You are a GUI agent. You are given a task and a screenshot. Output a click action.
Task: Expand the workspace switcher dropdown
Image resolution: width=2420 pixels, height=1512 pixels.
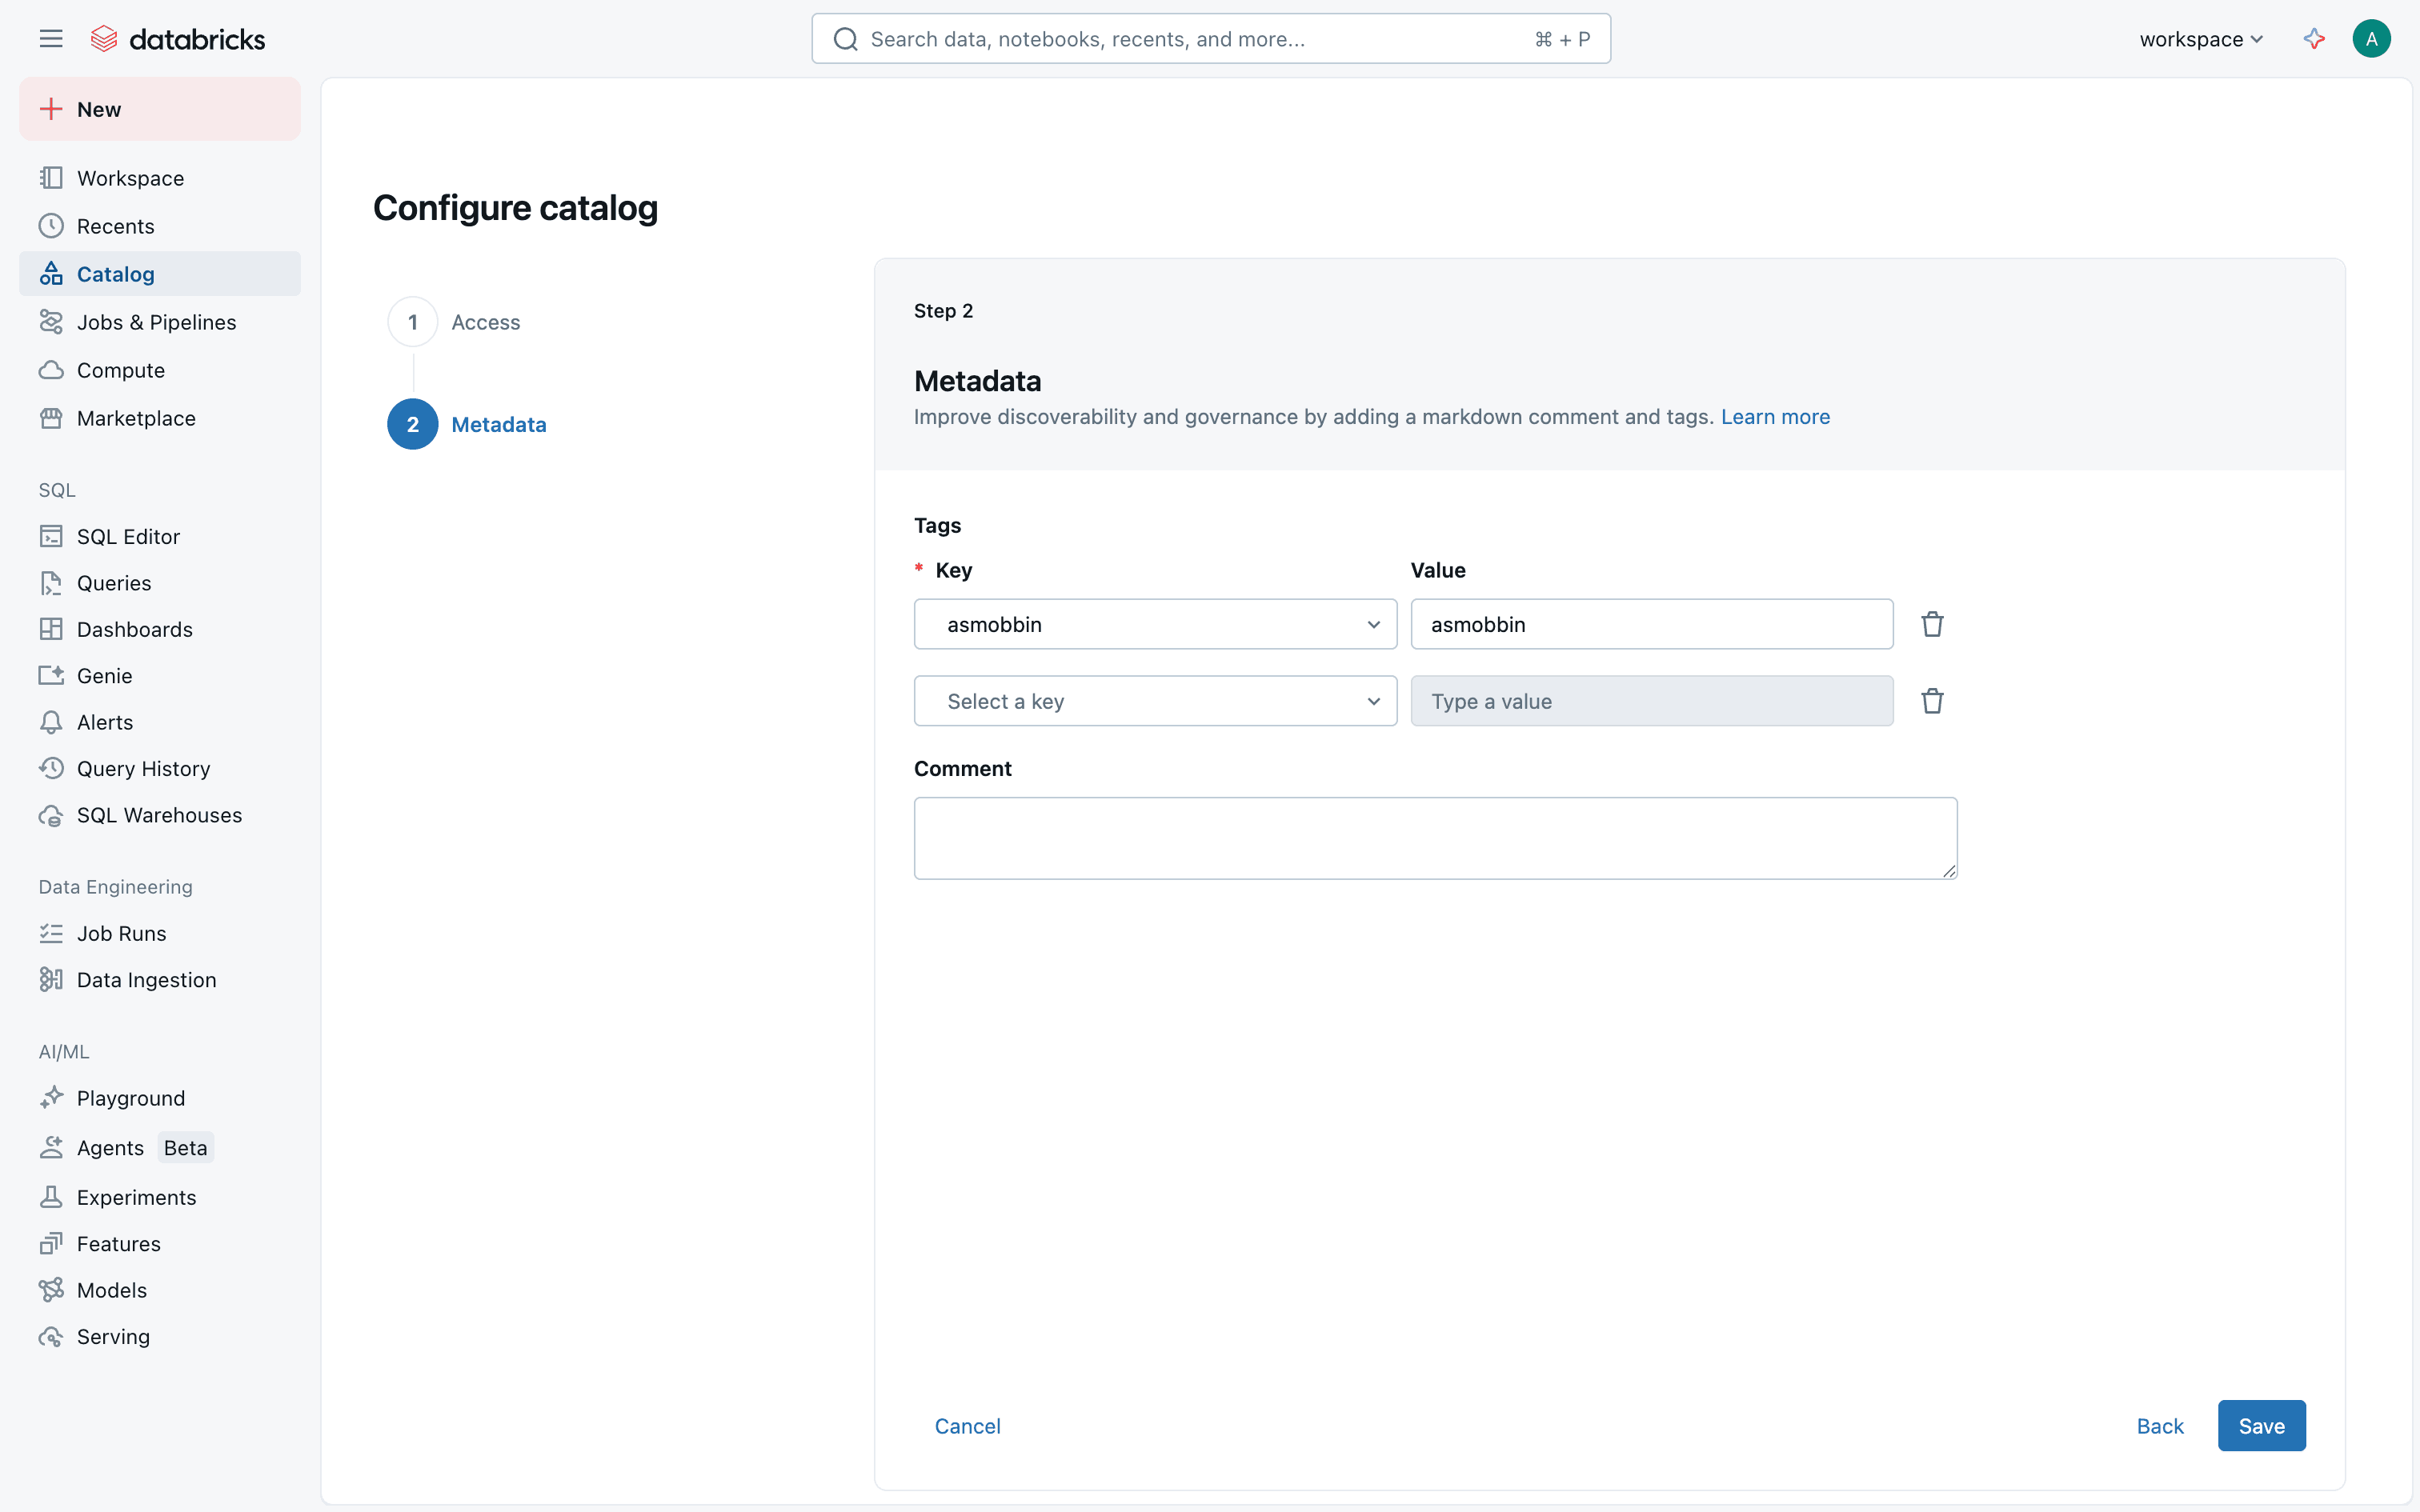(x=2200, y=39)
